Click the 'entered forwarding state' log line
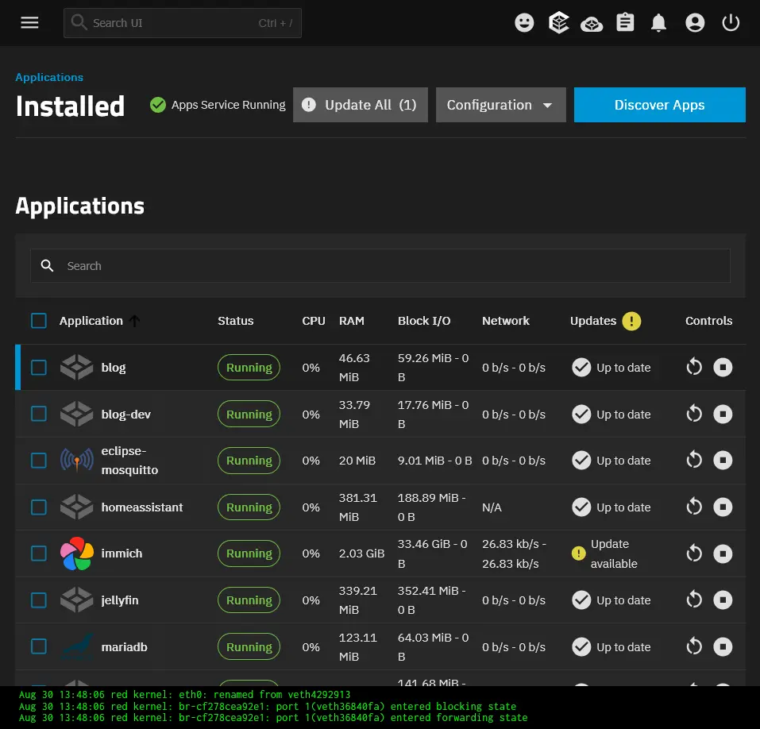The width and height of the screenshot is (760, 729). tap(273, 717)
